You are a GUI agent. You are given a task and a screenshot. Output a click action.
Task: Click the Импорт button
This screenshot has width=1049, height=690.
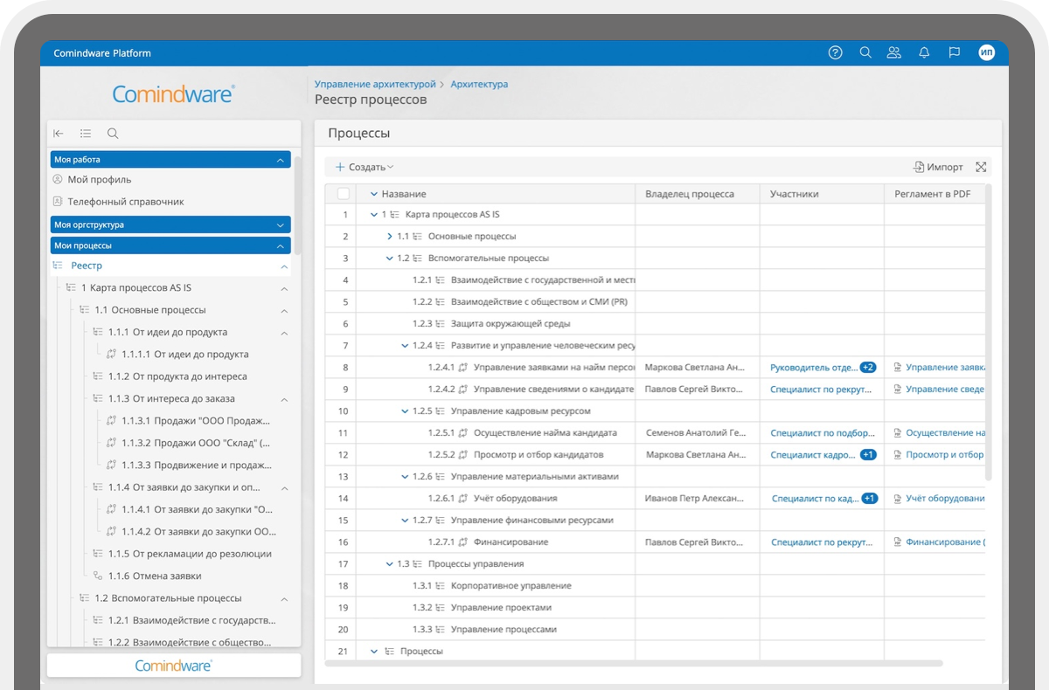[x=938, y=167]
